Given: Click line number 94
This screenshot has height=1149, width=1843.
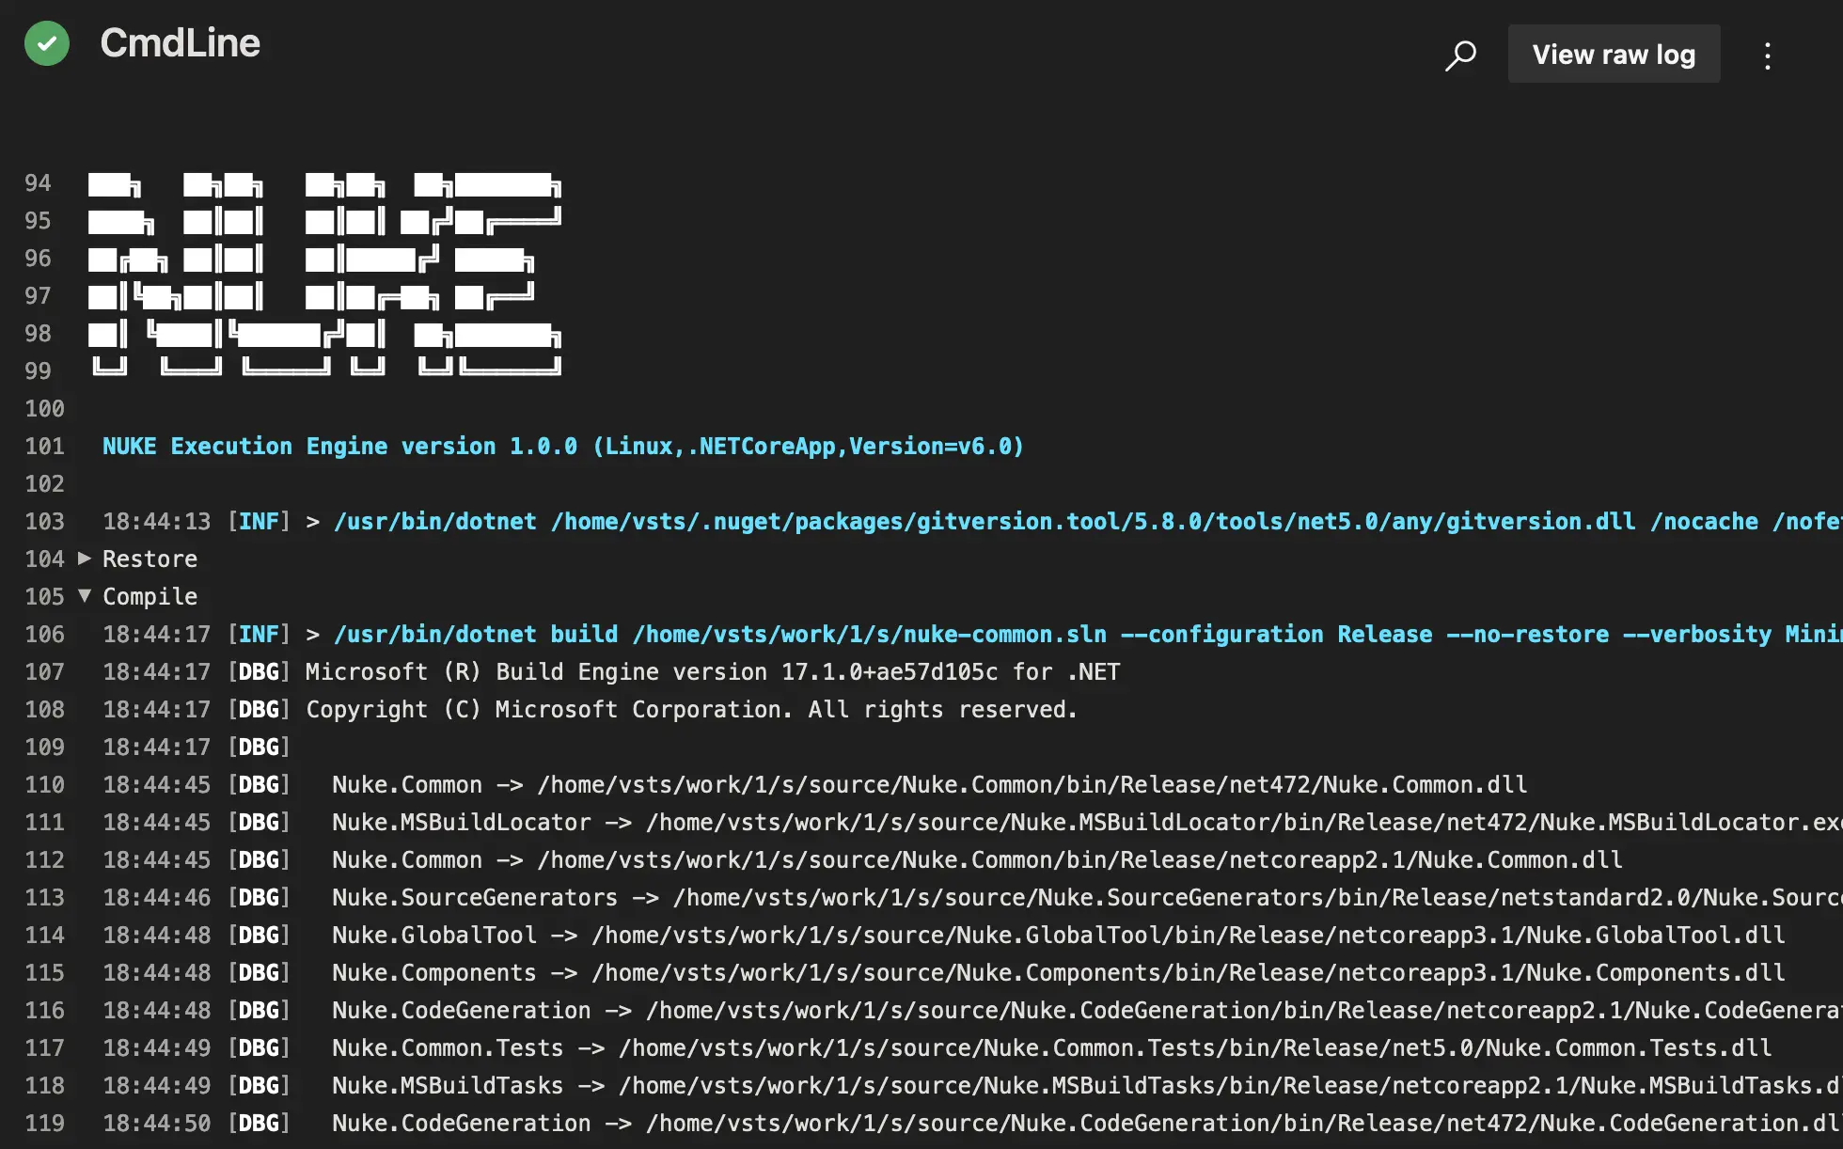Looking at the screenshot, I should click(x=38, y=183).
